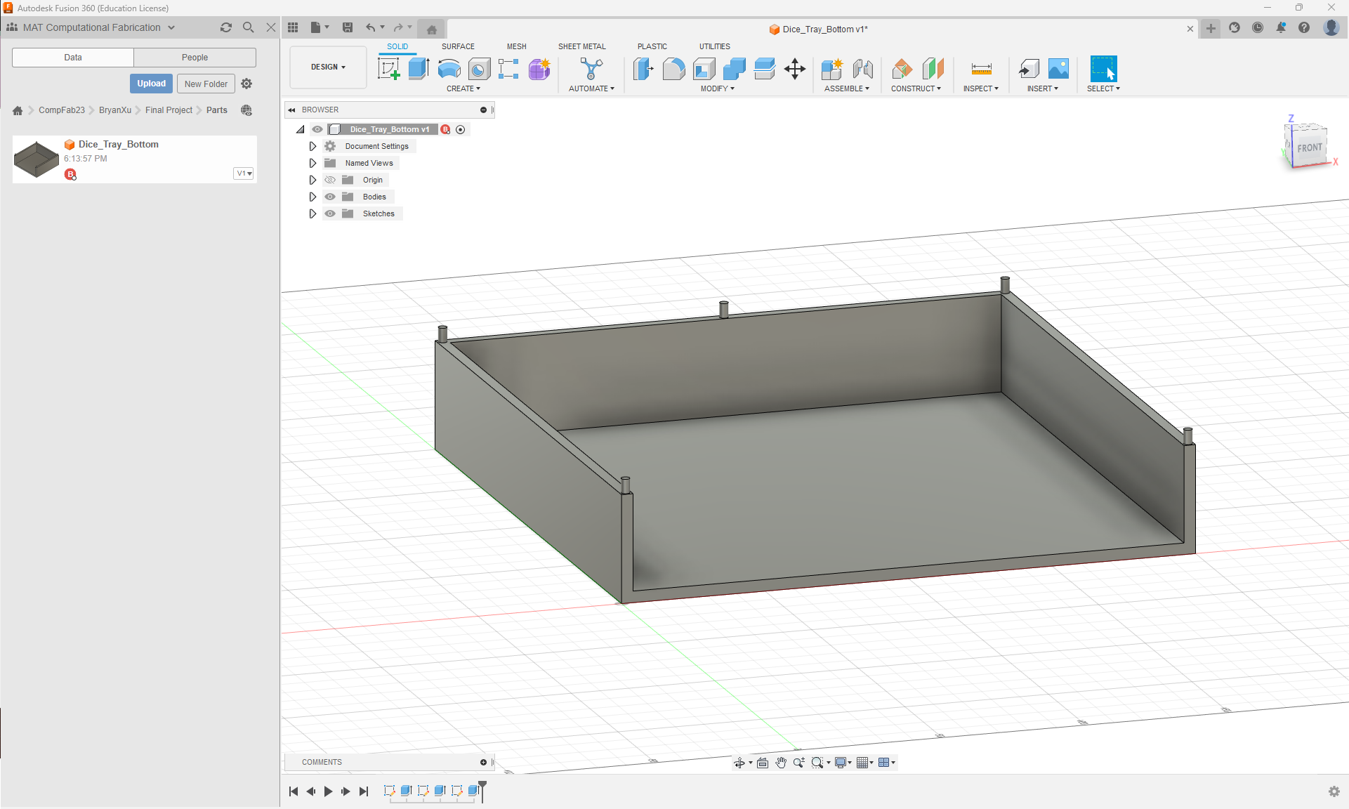The height and width of the screenshot is (809, 1349).
Task: Select the Measure tool under Inspect
Action: [x=980, y=69]
